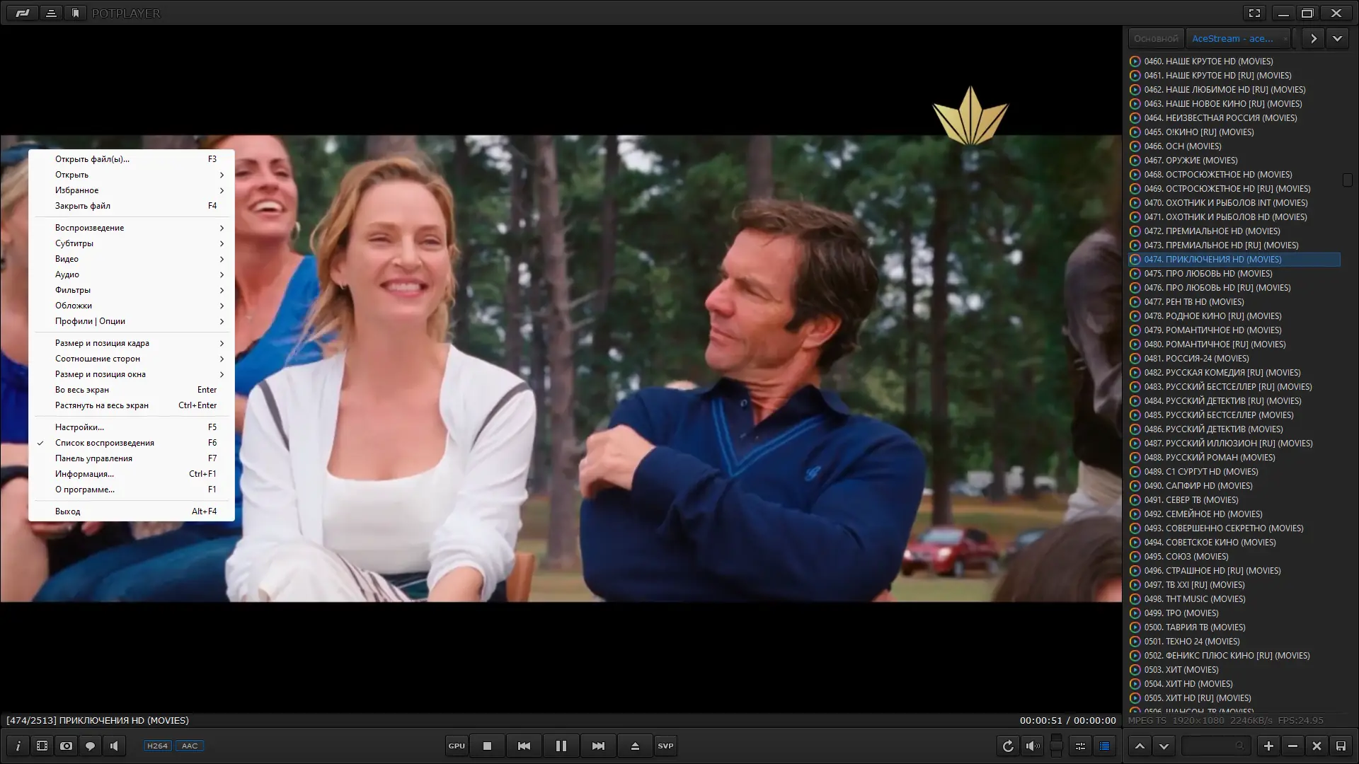Screen dimensions: 1359x764
Task: Save the playlist with the floppy icon
Action: point(1341,746)
